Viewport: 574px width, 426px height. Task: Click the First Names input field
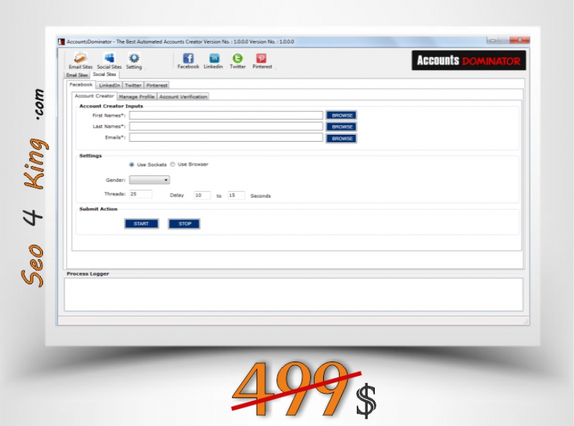click(x=226, y=115)
